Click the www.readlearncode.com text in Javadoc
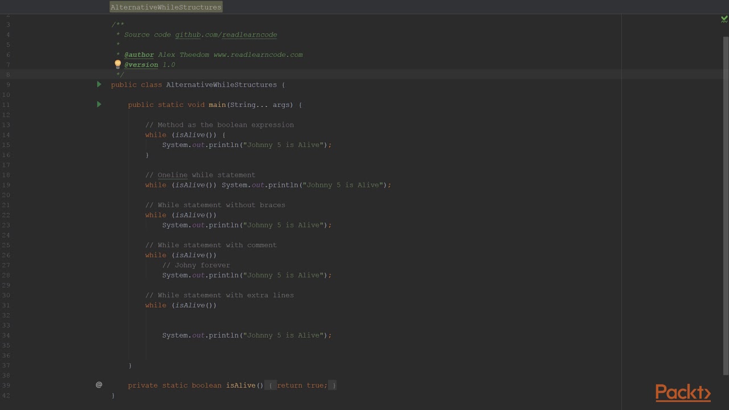The height and width of the screenshot is (410, 729). [x=258, y=55]
